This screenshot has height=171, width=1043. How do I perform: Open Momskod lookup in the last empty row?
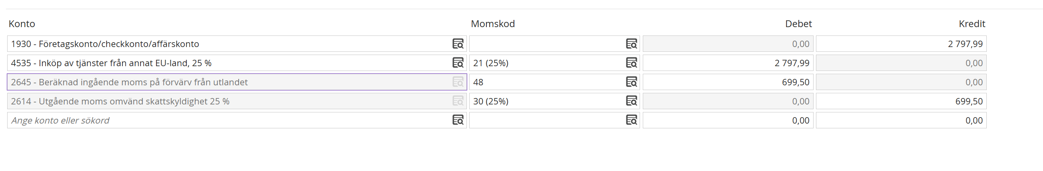point(631,120)
